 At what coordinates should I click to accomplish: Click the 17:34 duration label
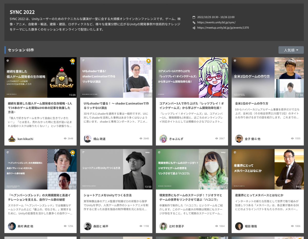[x=299, y=95]
